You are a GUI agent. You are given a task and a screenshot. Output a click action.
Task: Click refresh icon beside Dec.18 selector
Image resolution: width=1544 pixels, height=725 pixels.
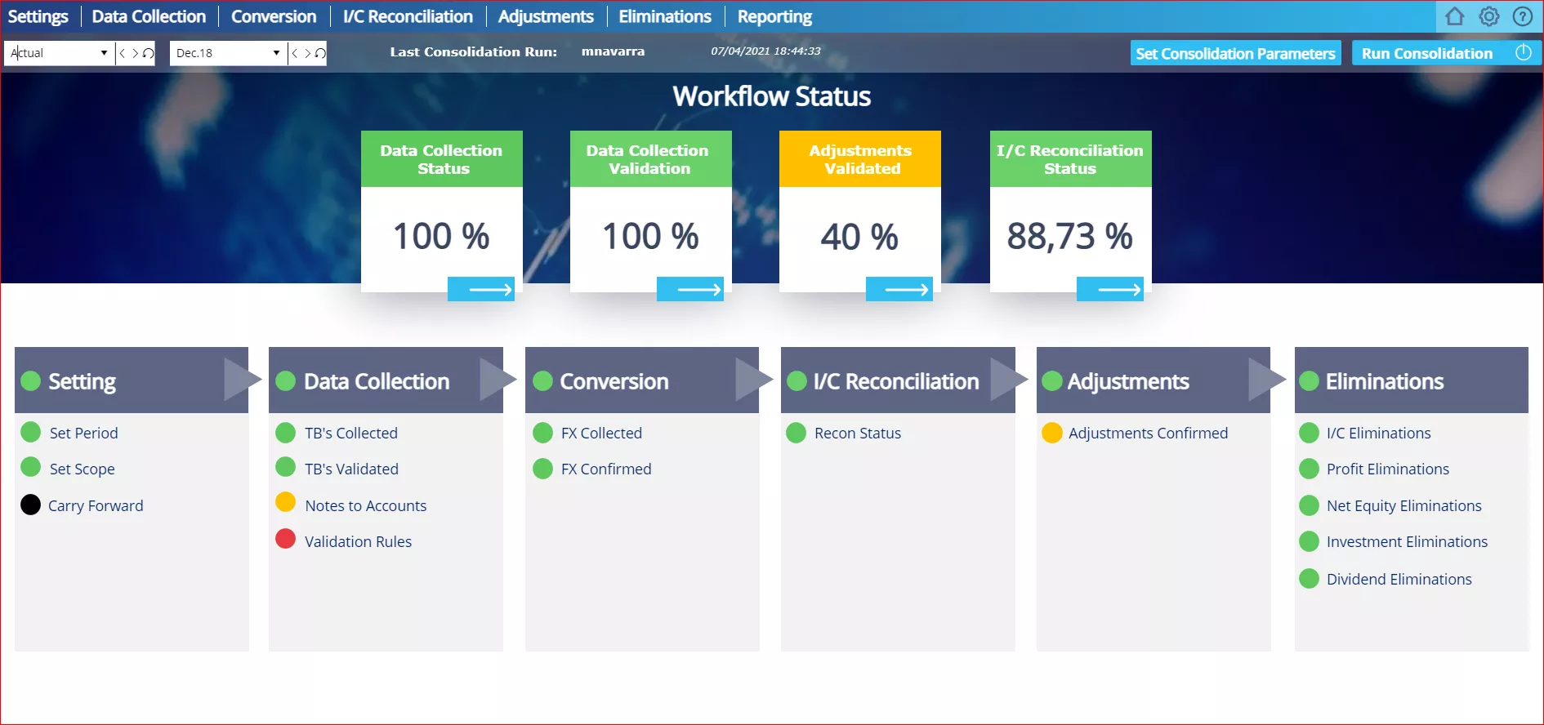[x=320, y=53]
